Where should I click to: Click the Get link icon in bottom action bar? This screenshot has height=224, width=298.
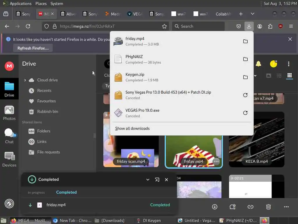coord(250,207)
